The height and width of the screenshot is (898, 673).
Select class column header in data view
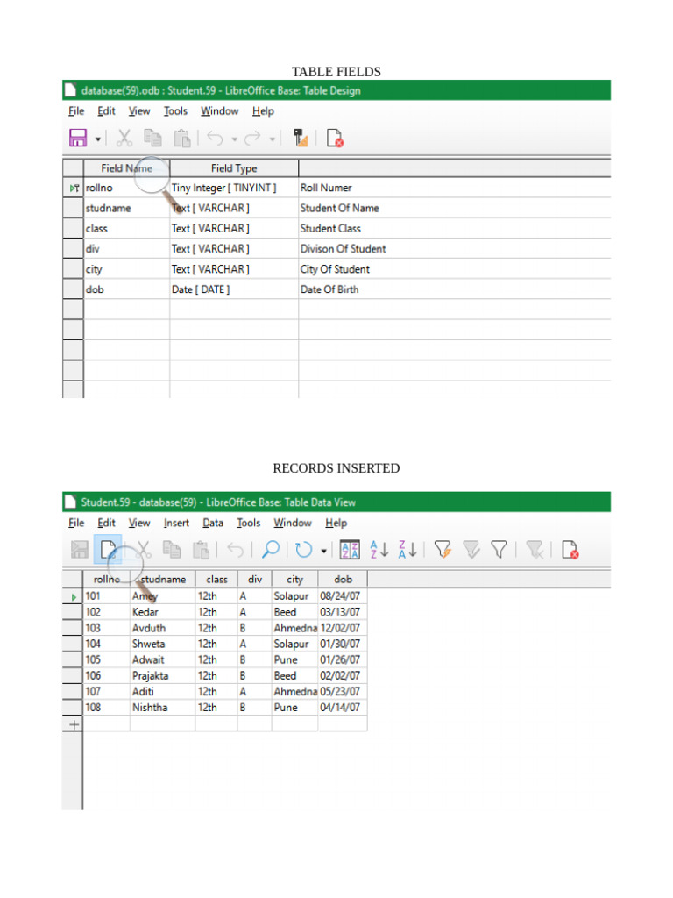point(216,580)
